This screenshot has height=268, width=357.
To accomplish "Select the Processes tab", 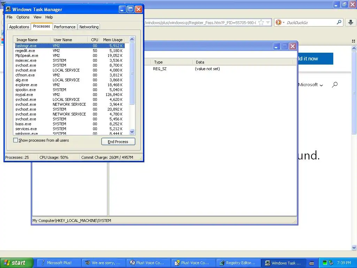I will pyautogui.click(x=41, y=26).
